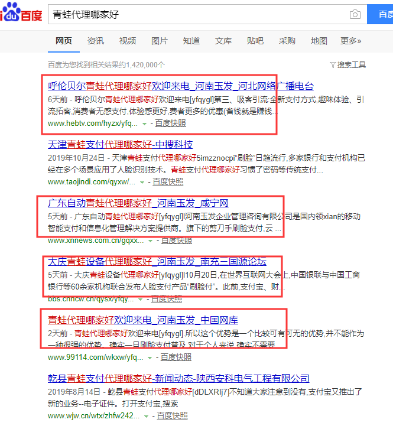Switch to the 知道 tab
This screenshot has width=393, height=426.
click(191, 41)
